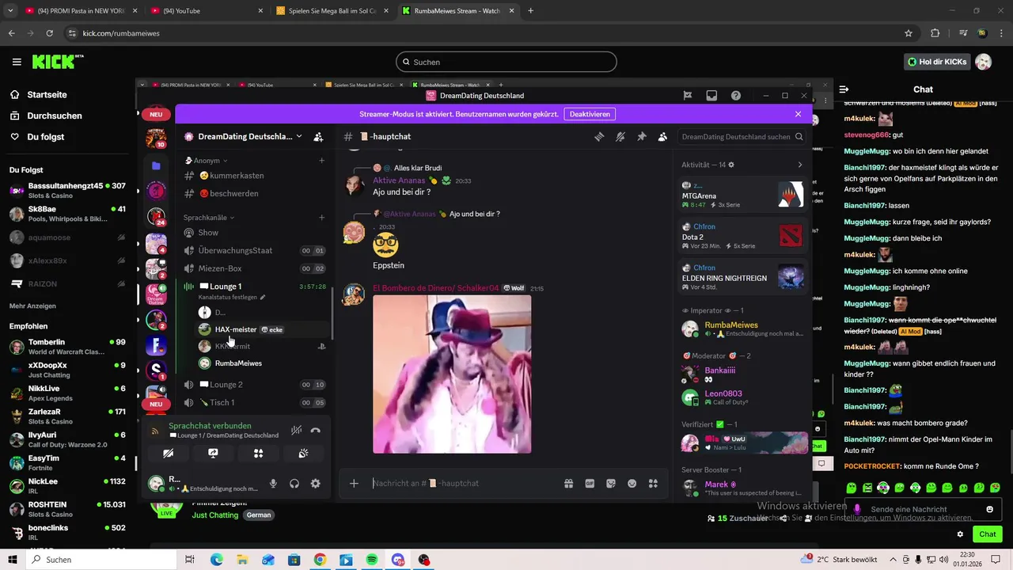Open Chrome extensions puzzle icon
This screenshot has height=570, width=1013.
pos(935,33)
